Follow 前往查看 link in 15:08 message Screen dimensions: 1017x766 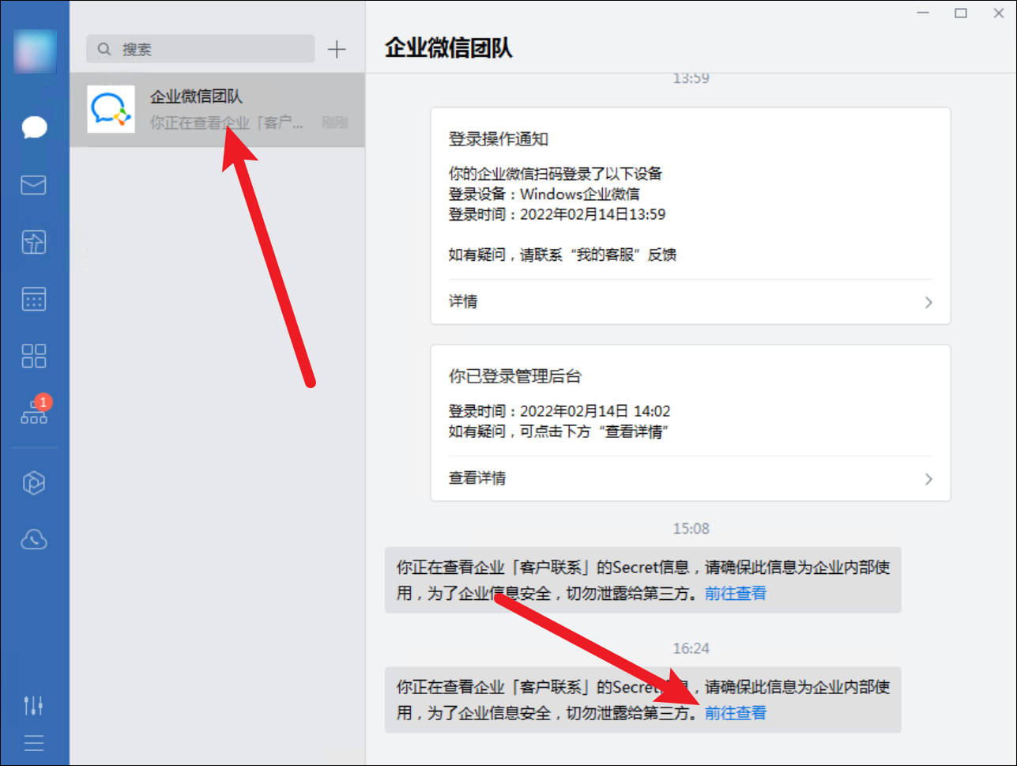pyautogui.click(x=736, y=593)
